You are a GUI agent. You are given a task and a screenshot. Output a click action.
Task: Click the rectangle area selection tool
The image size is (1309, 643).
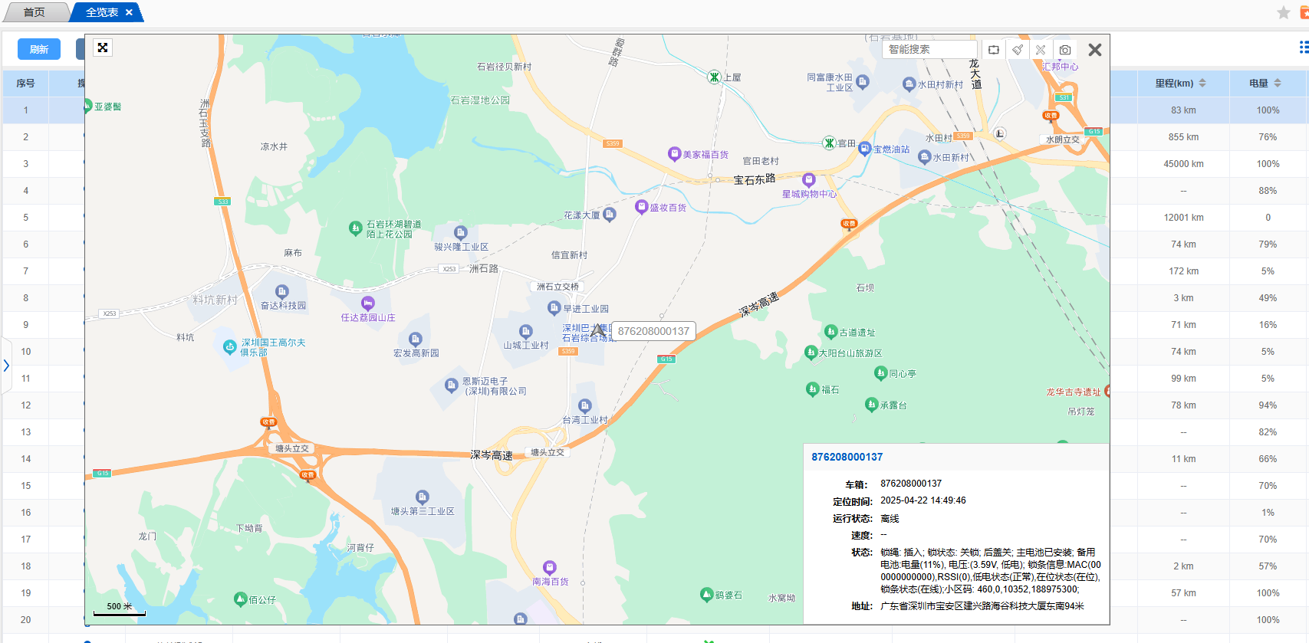pos(994,50)
